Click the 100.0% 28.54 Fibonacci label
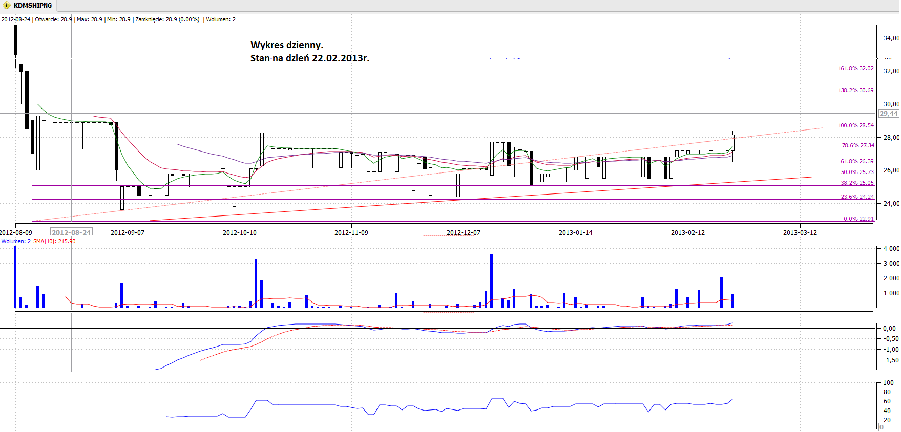Image resolution: width=901 pixels, height=432 pixels. pyautogui.click(x=856, y=125)
